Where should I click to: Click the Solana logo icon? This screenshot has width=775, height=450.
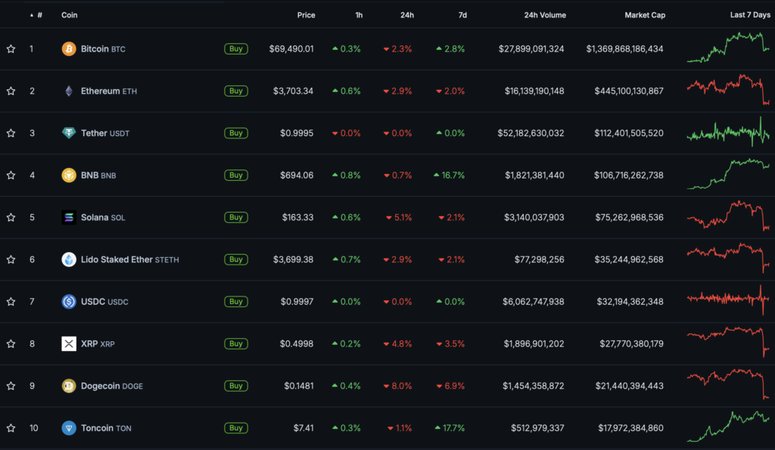[x=69, y=218]
